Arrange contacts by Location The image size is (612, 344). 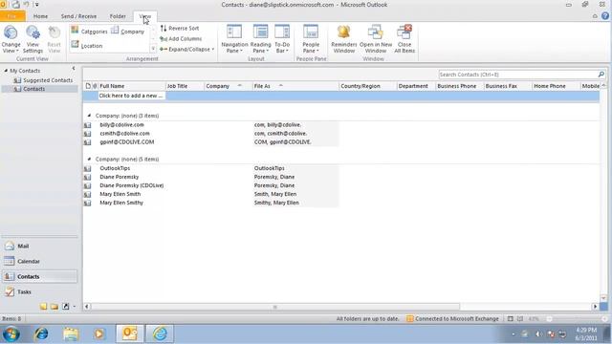(x=87, y=46)
